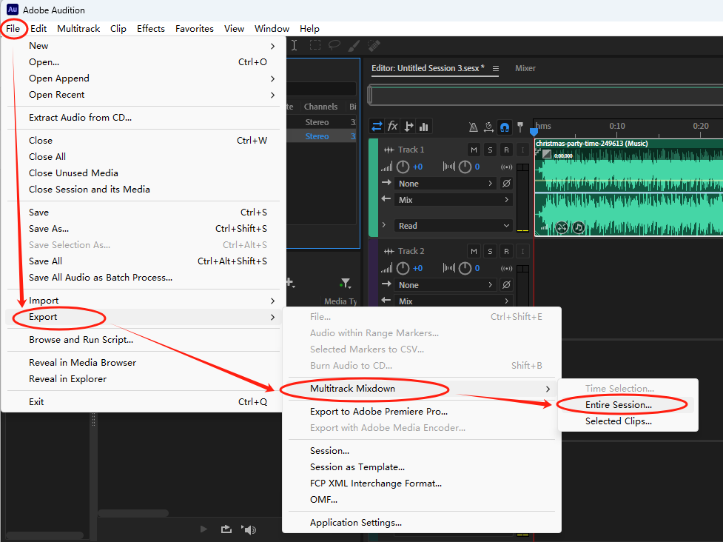The image size is (723, 542).
Task: Open Track 1 output dropdown Mix
Action: pos(454,200)
